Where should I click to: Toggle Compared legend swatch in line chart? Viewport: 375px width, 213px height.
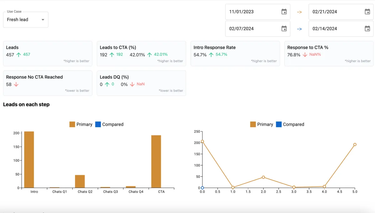click(279, 124)
